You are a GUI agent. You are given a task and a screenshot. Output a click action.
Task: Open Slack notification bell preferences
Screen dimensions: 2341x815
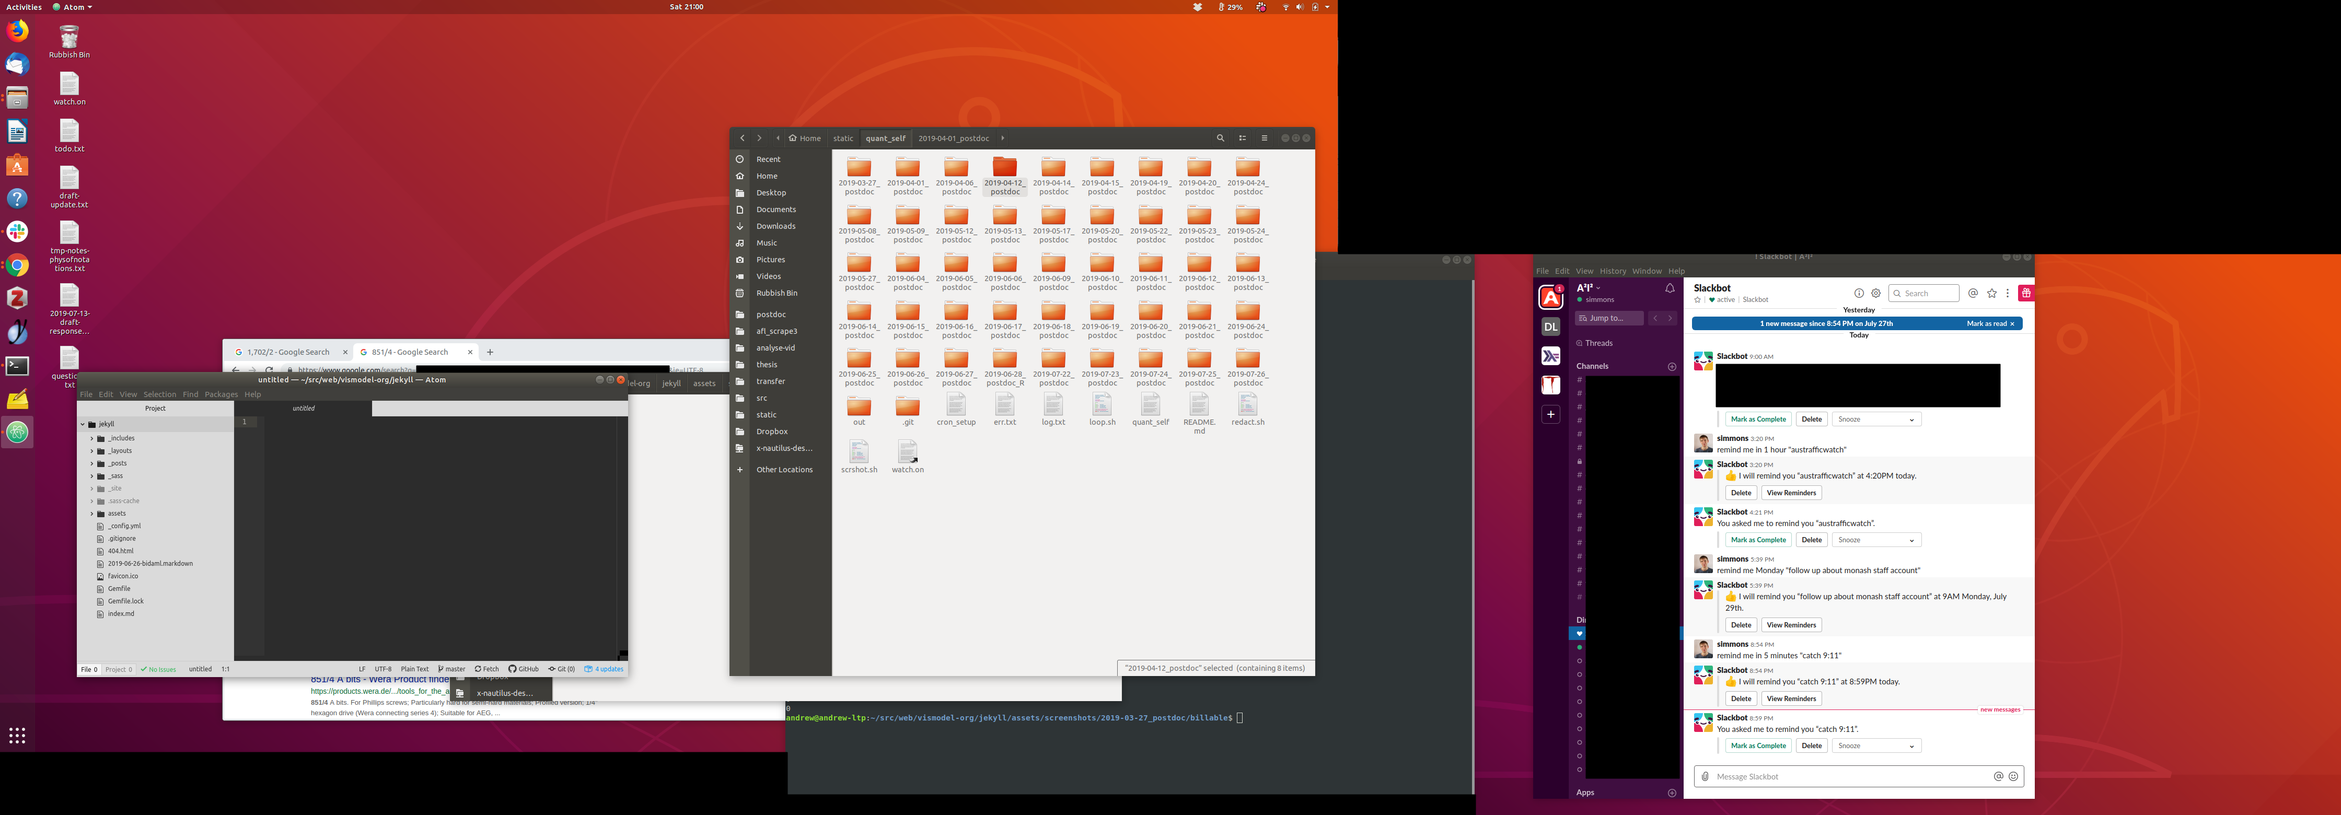pyautogui.click(x=1670, y=289)
